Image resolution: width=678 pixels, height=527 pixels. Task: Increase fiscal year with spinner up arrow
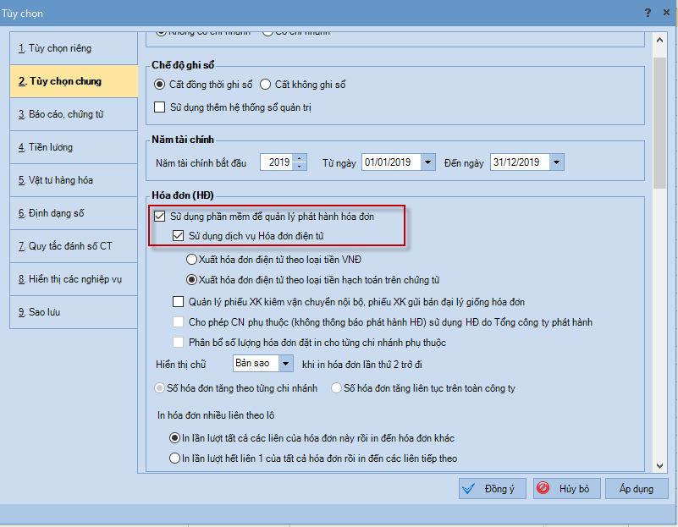pos(299,158)
